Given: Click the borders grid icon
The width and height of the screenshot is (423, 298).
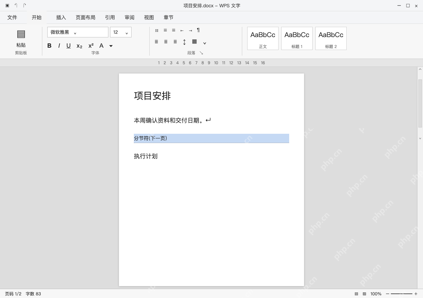Looking at the screenshot, I should (194, 41).
